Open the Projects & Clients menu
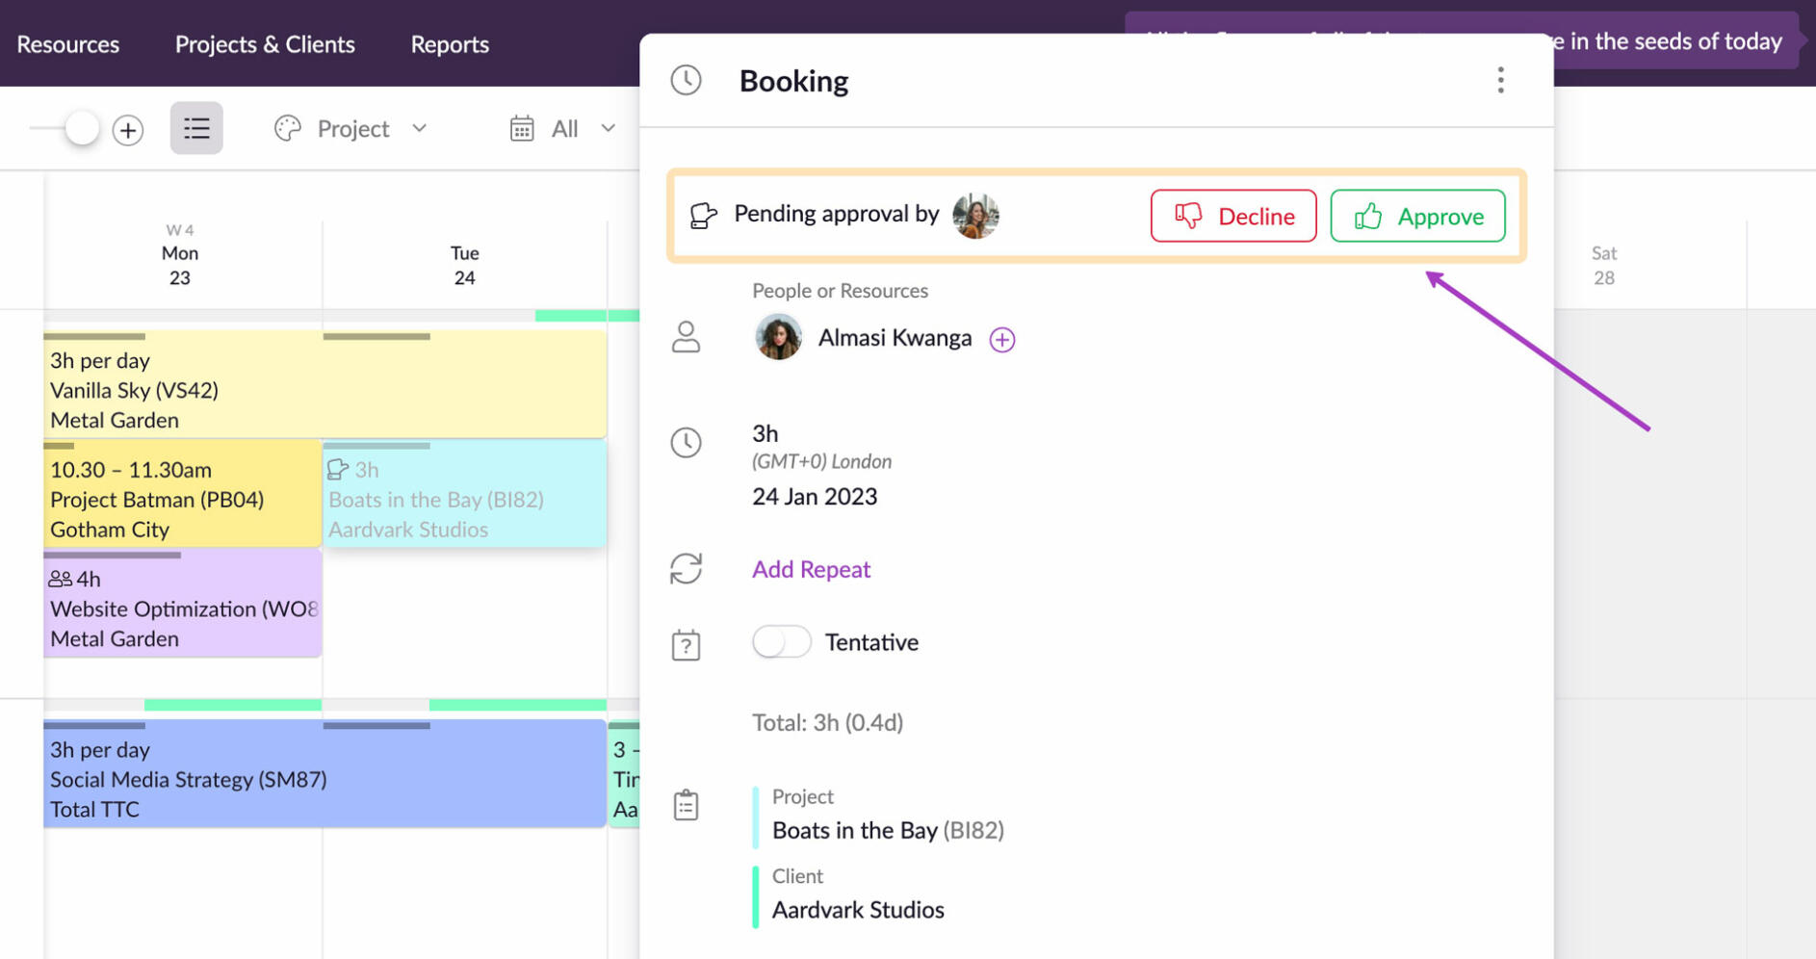This screenshot has width=1816, height=959. [x=265, y=43]
